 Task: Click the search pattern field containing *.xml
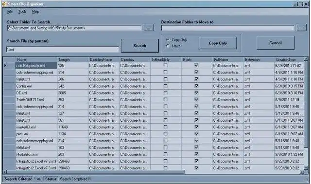click(62, 50)
